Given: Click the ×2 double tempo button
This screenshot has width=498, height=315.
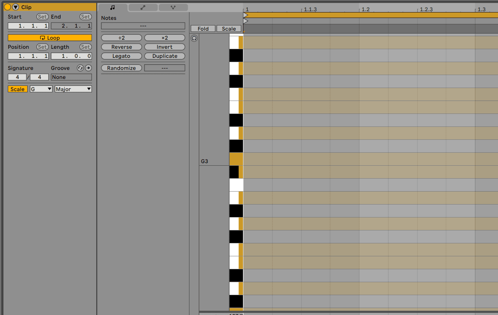Looking at the screenshot, I should 164,38.
